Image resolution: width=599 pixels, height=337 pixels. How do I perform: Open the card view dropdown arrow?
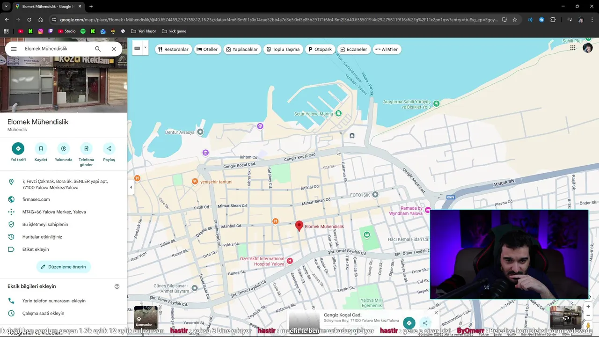coord(146,48)
